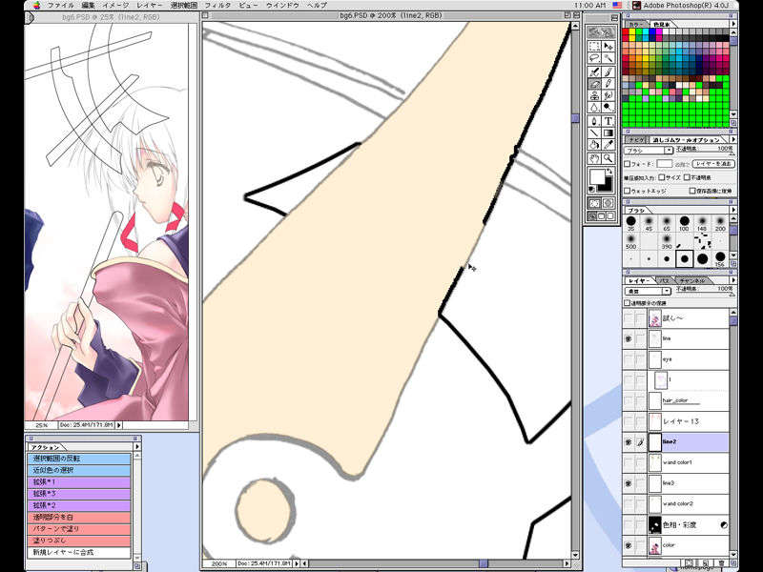The height and width of the screenshot is (572, 763).
Task: Select the Paint Bucket tool
Action: 594,145
